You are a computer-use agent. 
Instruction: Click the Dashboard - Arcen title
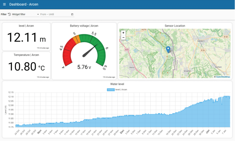pos(24,4)
